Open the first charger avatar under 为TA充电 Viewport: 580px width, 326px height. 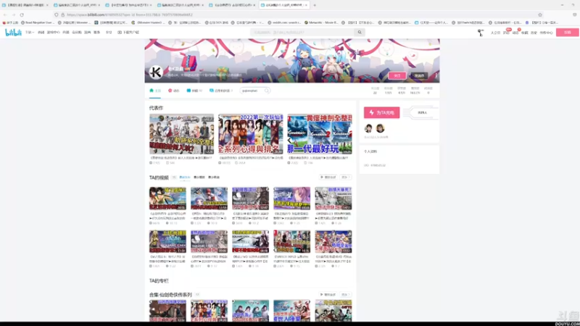click(x=368, y=128)
